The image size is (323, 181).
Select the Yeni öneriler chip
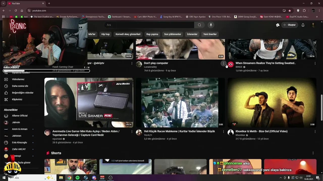click(x=210, y=34)
